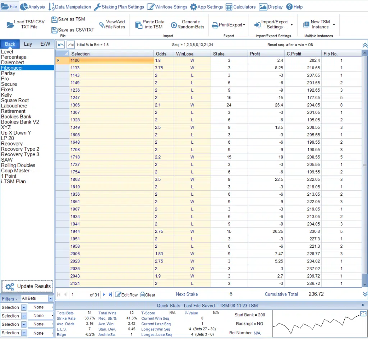Switch to the Lay bet type tab
The width and height of the screenshot is (368, 339).
(28, 44)
